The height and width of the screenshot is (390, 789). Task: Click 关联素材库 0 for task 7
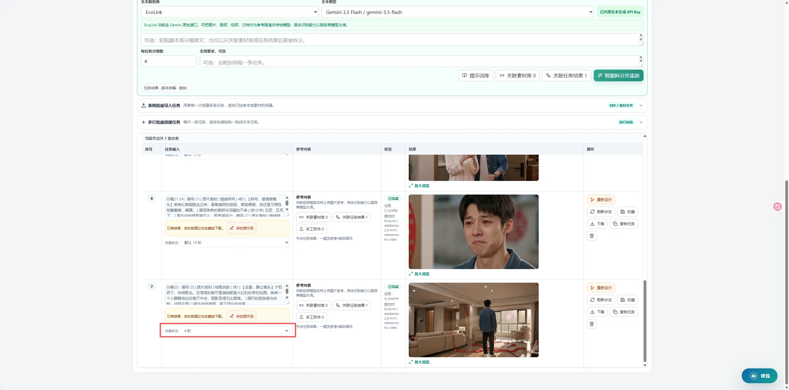click(x=313, y=305)
